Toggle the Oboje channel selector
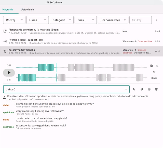 pyautogui.click(x=154, y=78)
